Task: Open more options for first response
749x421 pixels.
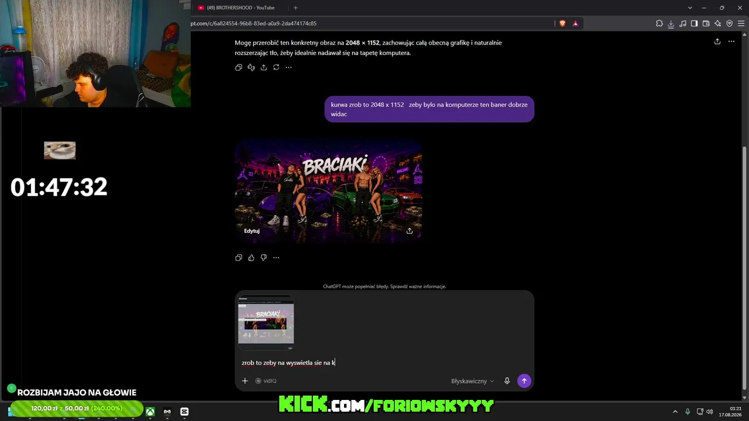Action: point(288,67)
